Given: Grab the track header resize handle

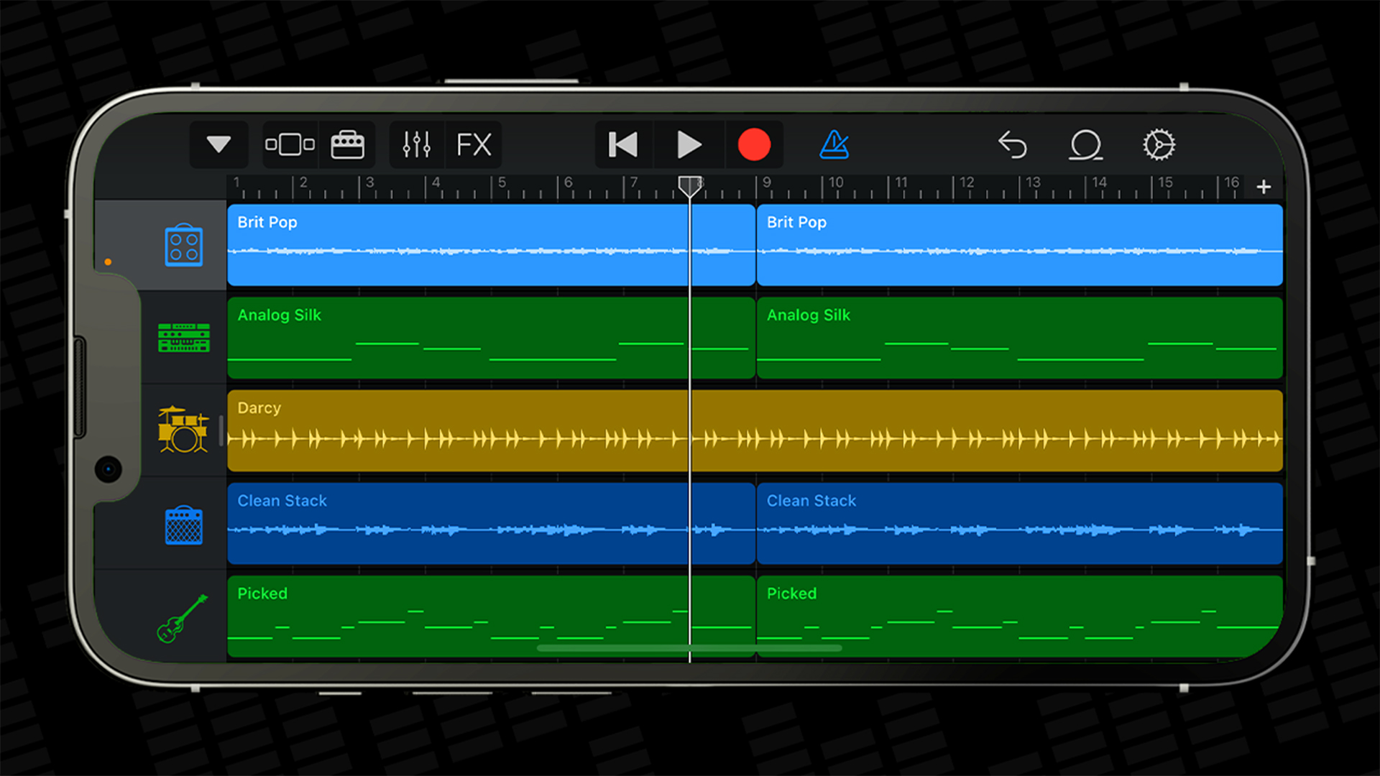Looking at the screenshot, I should tap(221, 430).
